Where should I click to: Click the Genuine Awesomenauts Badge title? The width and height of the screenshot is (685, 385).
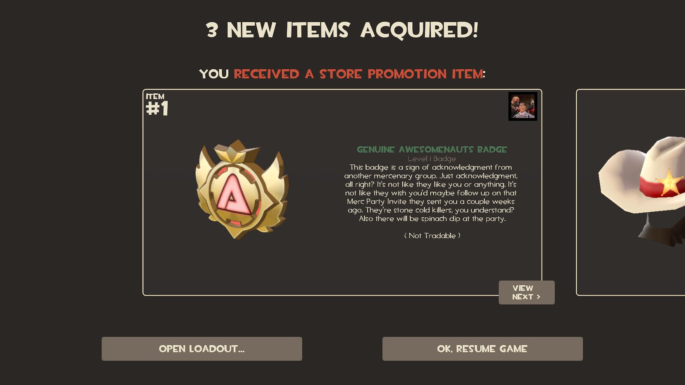coord(432,149)
